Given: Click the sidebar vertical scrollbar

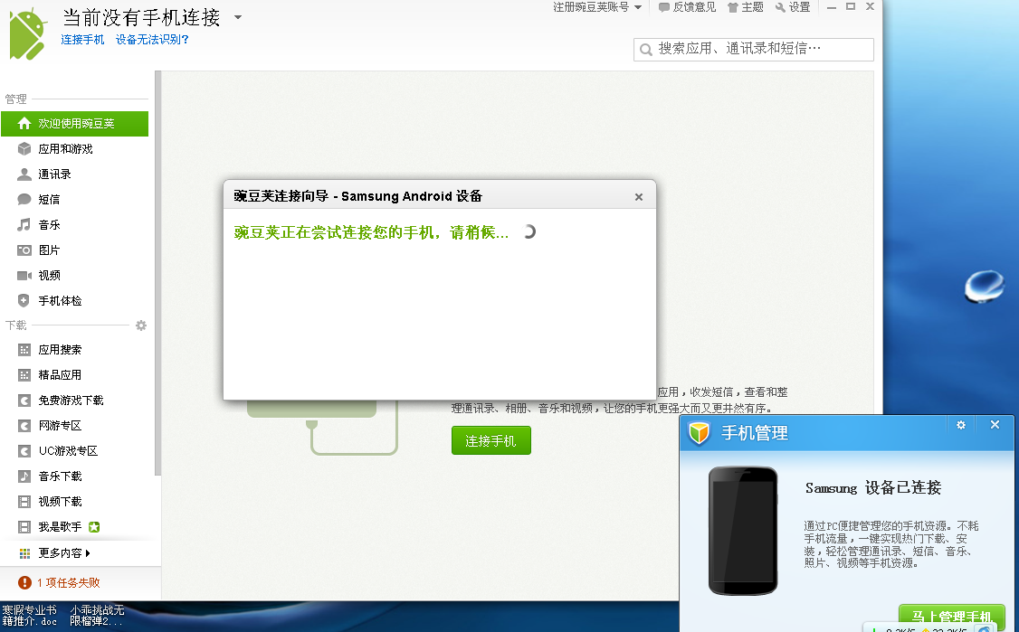Looking at the screenshot, I should pos(158,273).
